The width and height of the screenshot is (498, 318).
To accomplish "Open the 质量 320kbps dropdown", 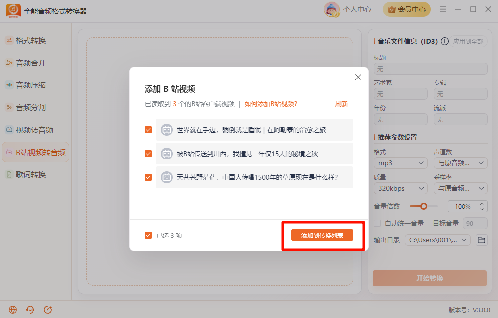I will coord(401,188).
